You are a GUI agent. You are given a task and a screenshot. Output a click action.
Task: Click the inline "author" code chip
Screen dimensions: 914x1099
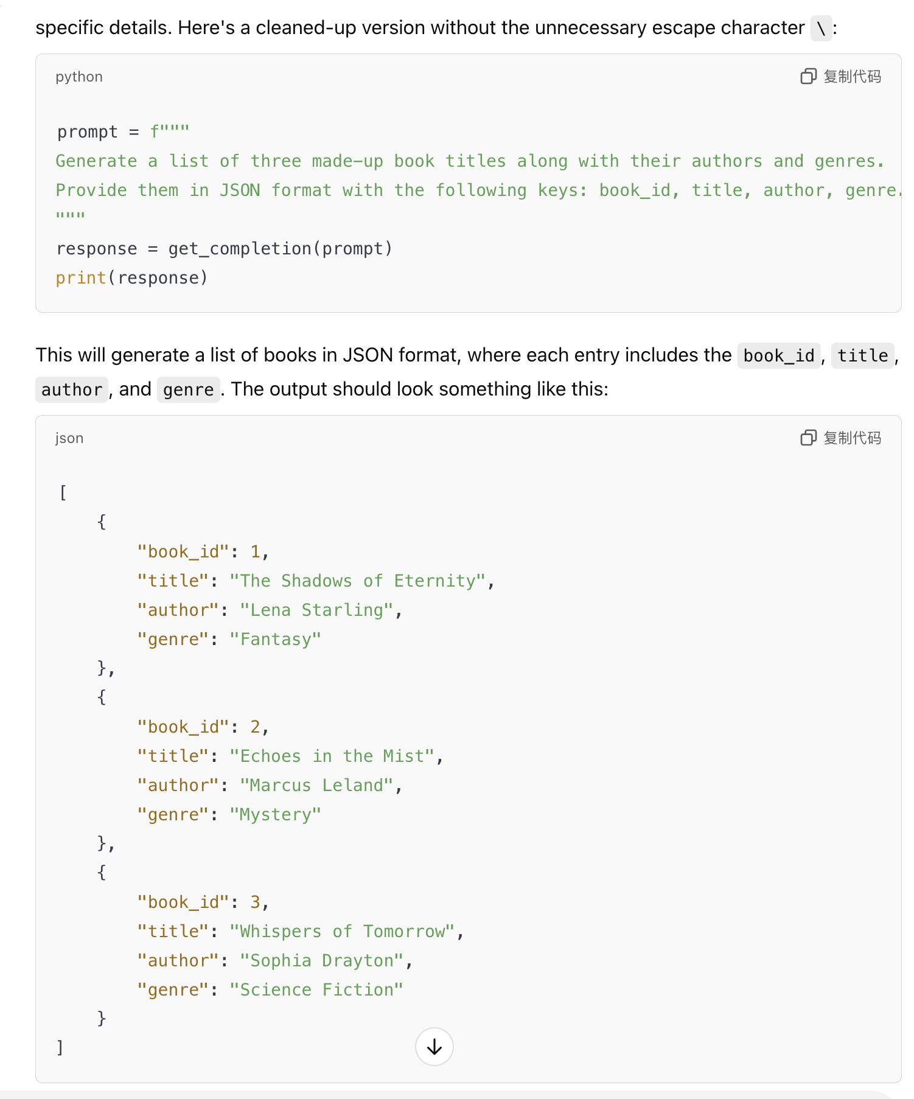[x=72, y=390]
